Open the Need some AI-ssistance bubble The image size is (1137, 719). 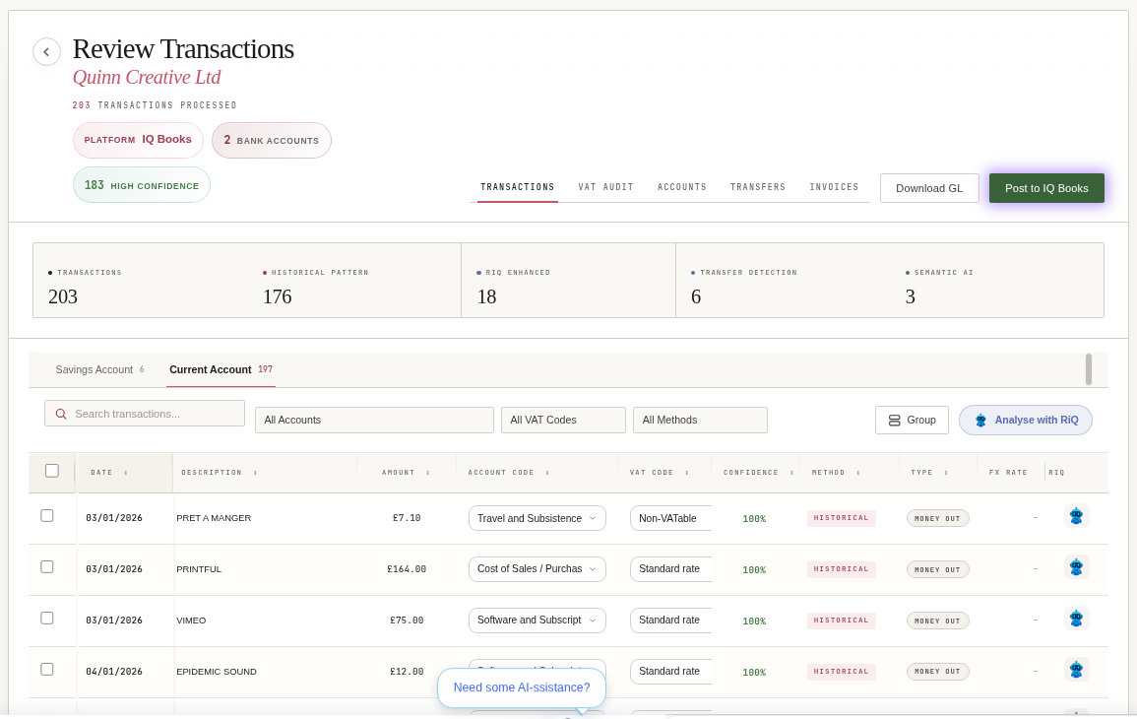click(522, 687)
